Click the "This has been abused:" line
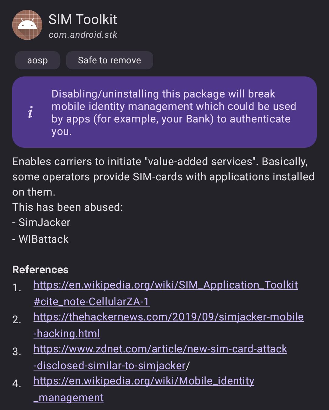329x410 pixels. (x=68, y=207)
